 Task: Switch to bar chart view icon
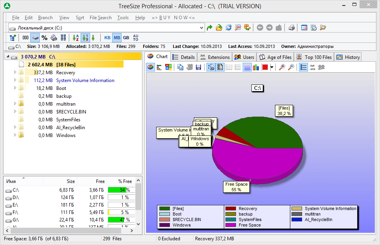click(159, 67)
